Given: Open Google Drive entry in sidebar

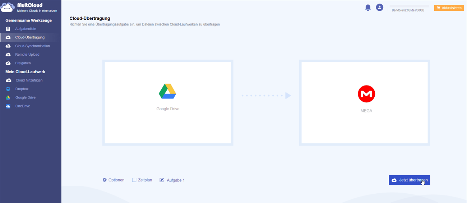Looking at the screenshot, I should point(26,98).
